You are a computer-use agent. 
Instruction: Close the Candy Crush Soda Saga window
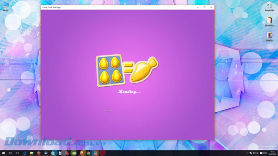(211, 7)
